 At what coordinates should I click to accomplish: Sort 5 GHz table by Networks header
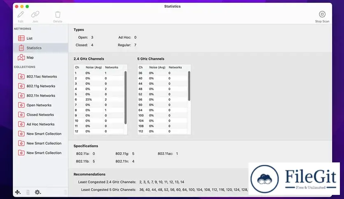click(175, 67)
